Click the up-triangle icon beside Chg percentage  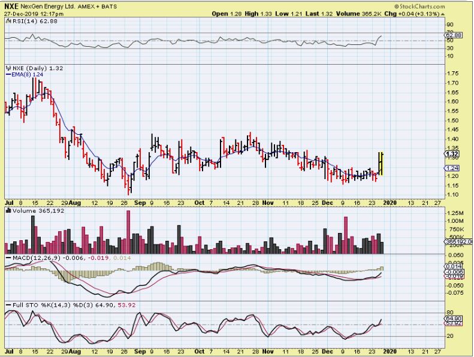(443, 14)
